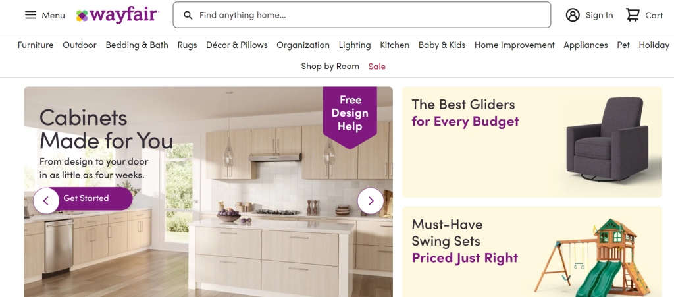Image resolution: width=674 pixels, height=297 pixels.
Task: Select Home Improvement in navigation
Action: (515, 45)
